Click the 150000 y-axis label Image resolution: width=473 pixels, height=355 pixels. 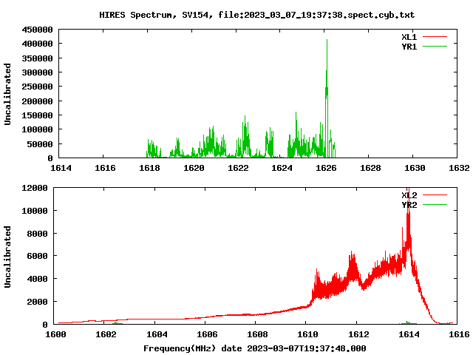click(37, 115)
